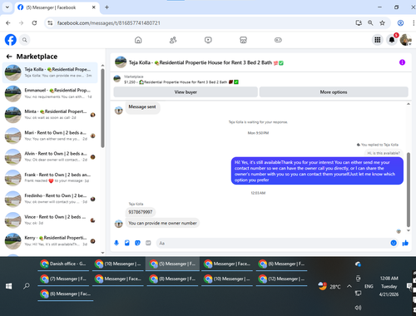Reload the page with browser refresh
416x316 pixels.
(x=34, y=23)
